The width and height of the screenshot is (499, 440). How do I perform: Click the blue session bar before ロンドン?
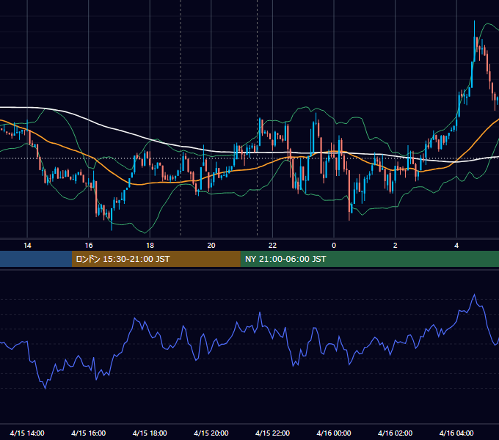[x=36, y=259]
